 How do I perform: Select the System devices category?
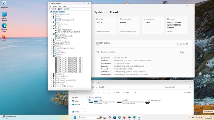[59, 84]
